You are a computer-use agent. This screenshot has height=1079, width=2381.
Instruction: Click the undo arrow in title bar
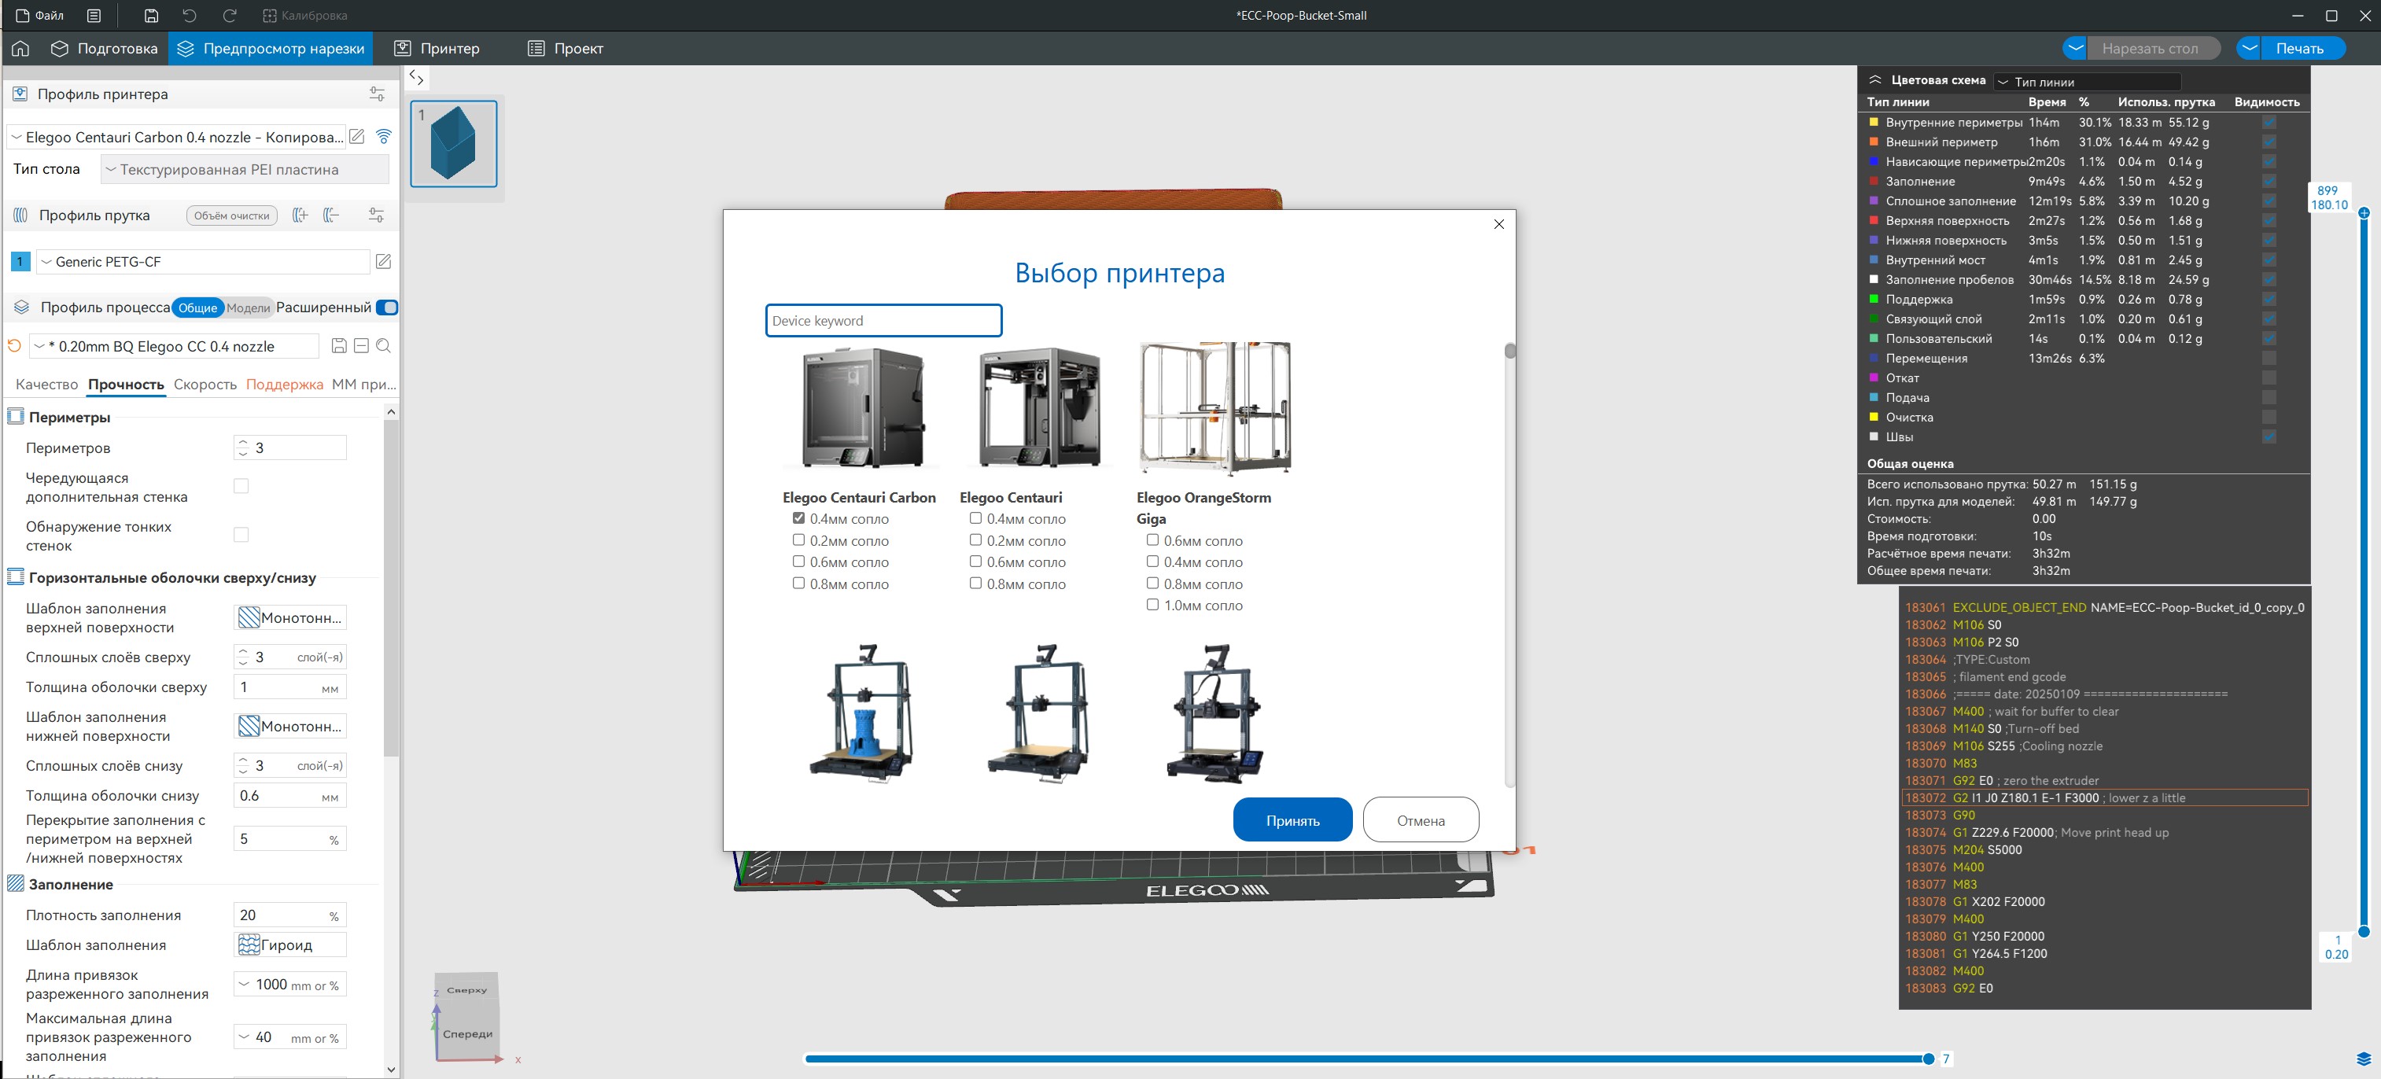tap(190, 15)
